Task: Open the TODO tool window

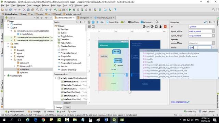Action: coord(72,112)
